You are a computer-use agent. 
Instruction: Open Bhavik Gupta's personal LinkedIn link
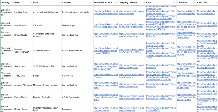click(x=106, y=35)
